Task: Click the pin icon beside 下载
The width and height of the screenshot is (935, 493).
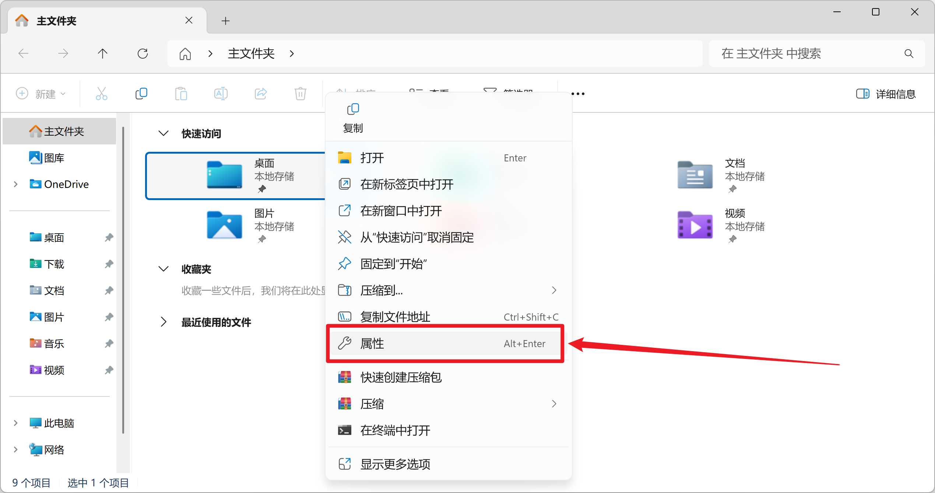Action: coord(109,264)
